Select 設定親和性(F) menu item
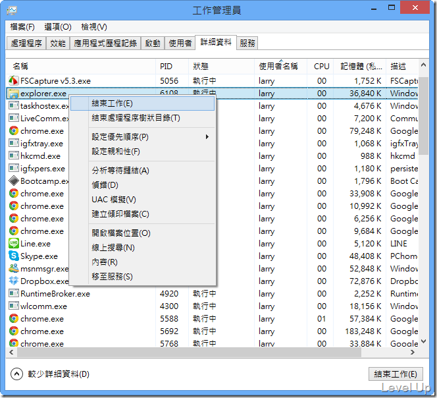This screenshot has height=398, width=437. [x=143, y=152]
